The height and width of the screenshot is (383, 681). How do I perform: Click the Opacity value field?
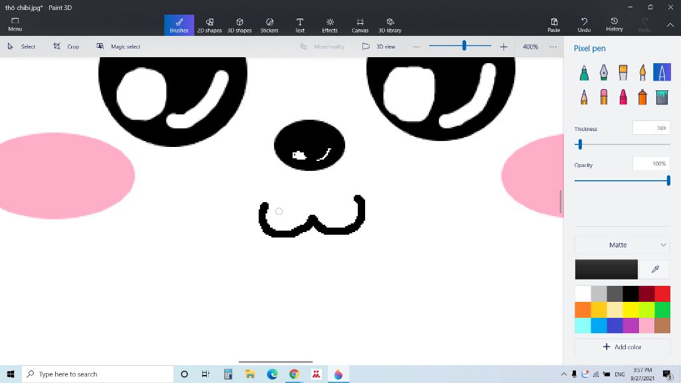(x=651, y=164)
